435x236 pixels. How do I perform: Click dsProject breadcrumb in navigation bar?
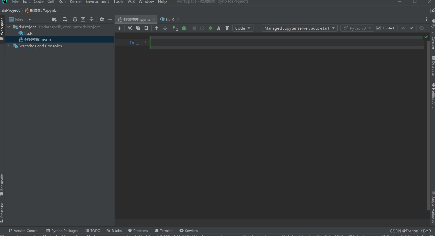click(x=11, y=10)
